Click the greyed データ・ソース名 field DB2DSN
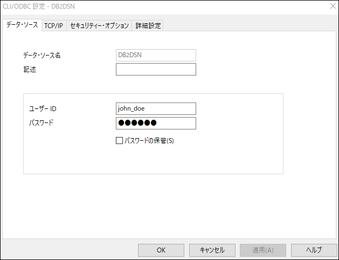Viewport: 339px width, 260px height. coord(156,55)
